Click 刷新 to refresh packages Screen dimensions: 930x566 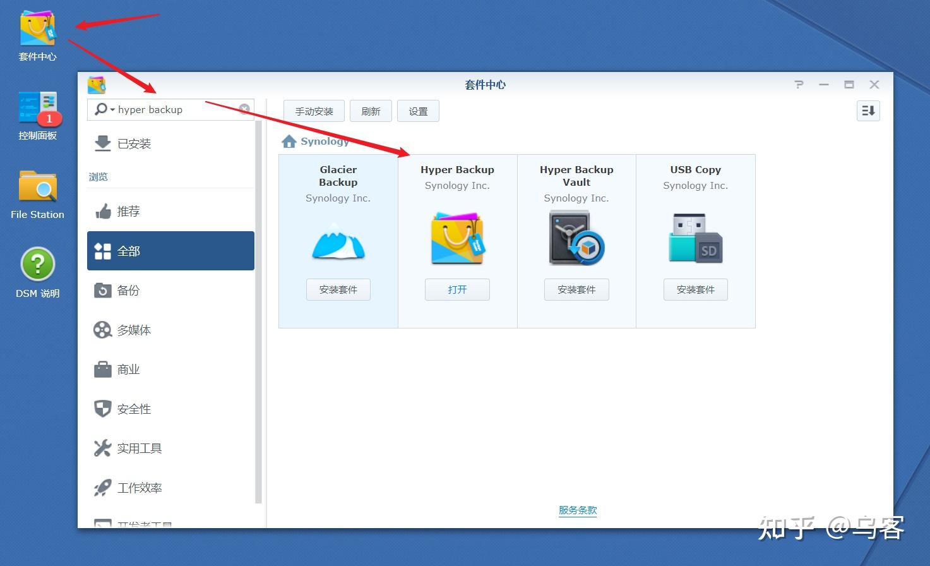click(x=371, y=111)
